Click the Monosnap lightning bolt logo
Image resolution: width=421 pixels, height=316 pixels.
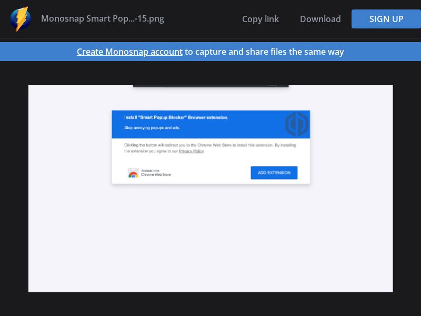pyautogui.click(x=20, y=19)
